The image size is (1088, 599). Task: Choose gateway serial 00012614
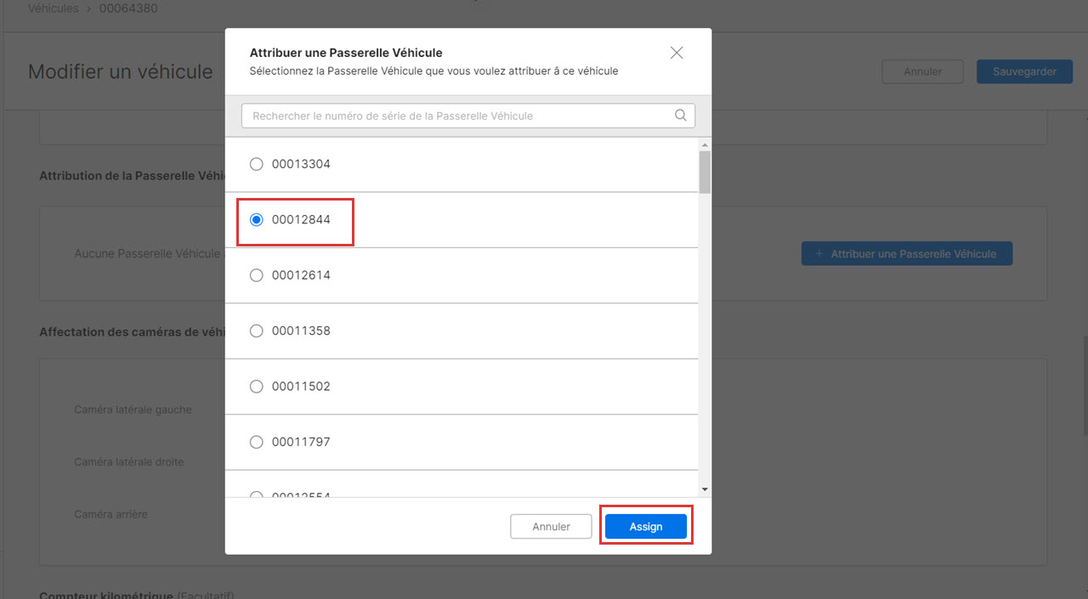tap(257, 275)
